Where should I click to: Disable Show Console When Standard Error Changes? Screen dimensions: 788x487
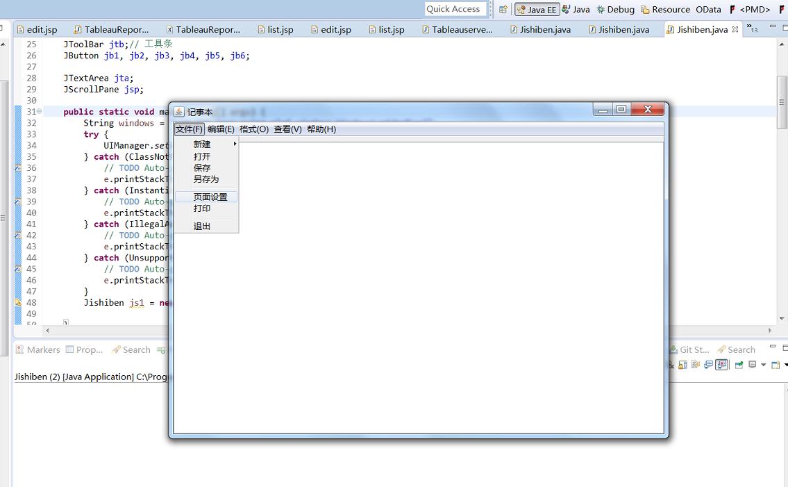click(722, 364)
